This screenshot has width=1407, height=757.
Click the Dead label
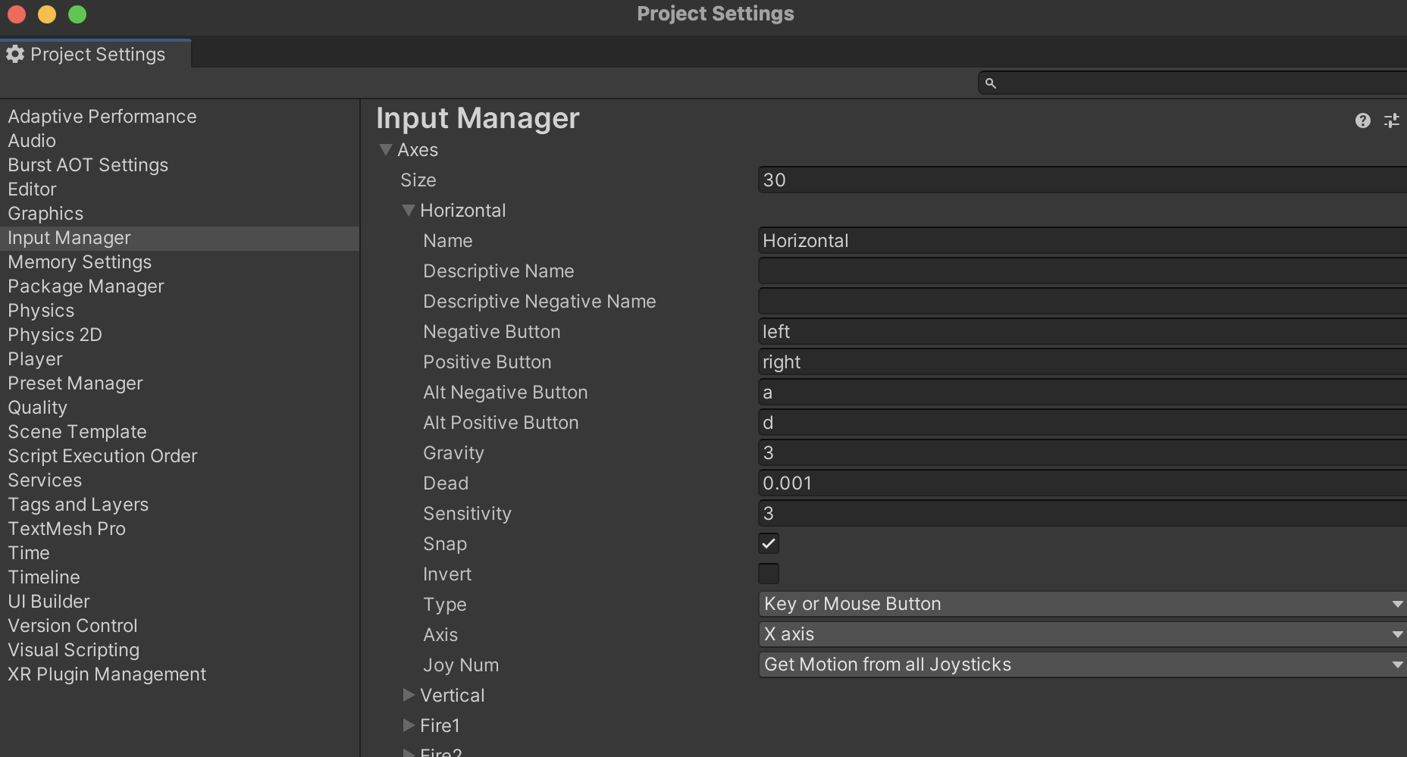coord(446,483)
